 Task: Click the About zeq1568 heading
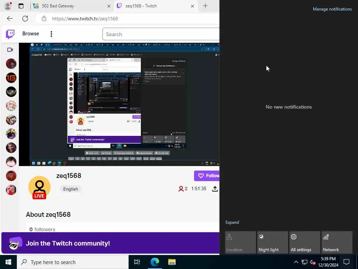tap(48, 214)
